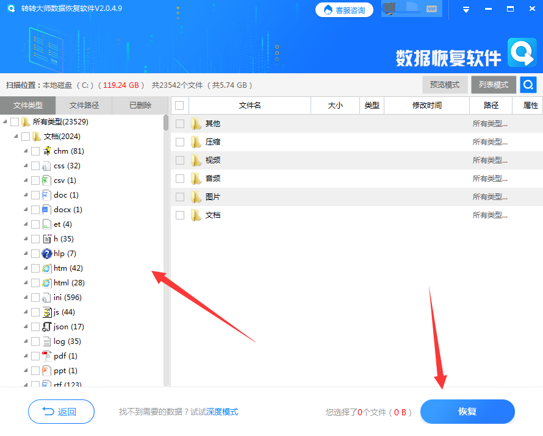Screen dimensions: 543x436
Task: Enable the checkbox for 压缩 folder
Action: pyautogui.click(x=179, y=141)
